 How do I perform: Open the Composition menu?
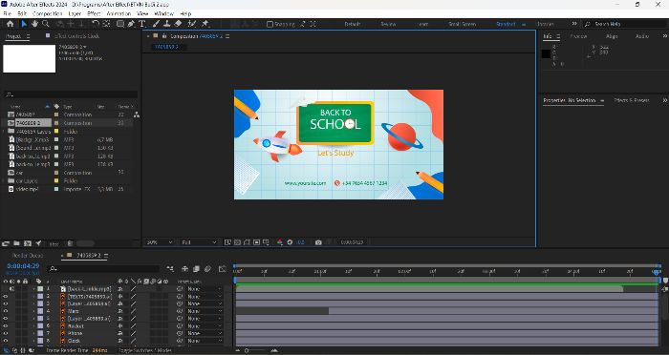coord(48,13)
